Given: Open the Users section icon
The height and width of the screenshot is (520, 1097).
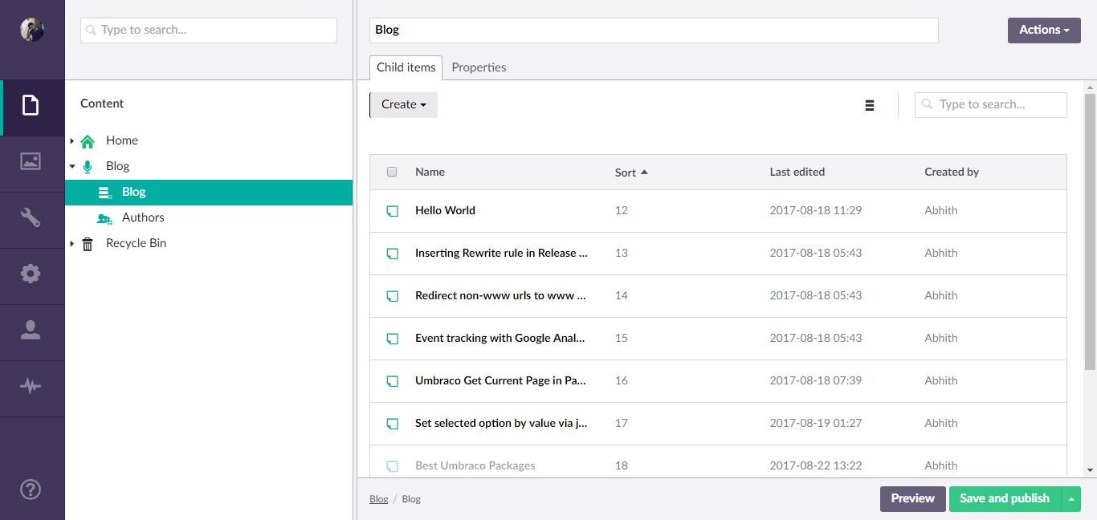Looking at the screenshot, I should tap(31, 330).
